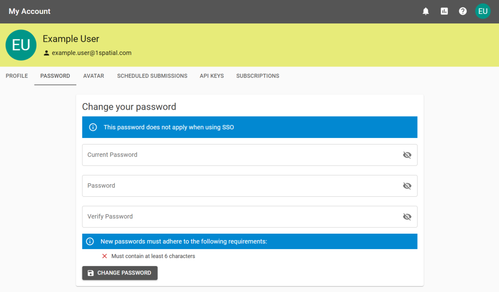Open the Scheduled Submissions tab
This screenshot has height=292, width=499.
[x=152, y=76]
